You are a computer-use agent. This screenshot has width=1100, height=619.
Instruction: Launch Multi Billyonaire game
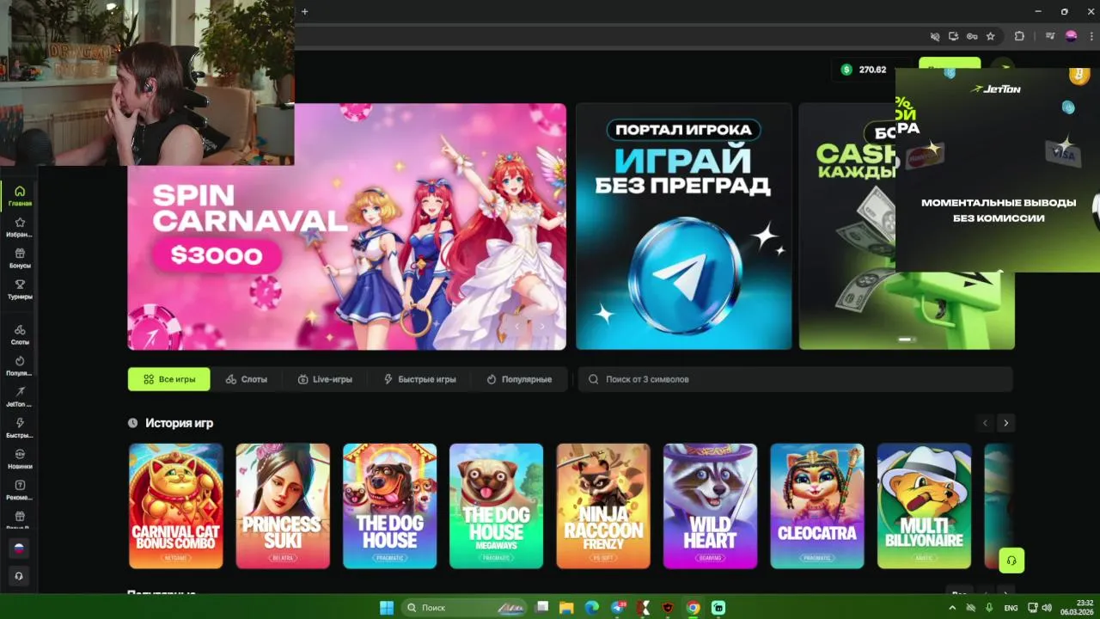(924, 506)
